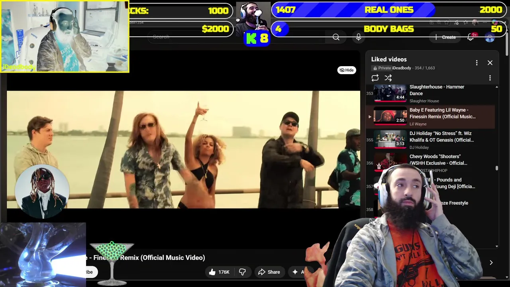Open browser three-dot settings menu
510x287 pixels.
(x=484, y=23)
